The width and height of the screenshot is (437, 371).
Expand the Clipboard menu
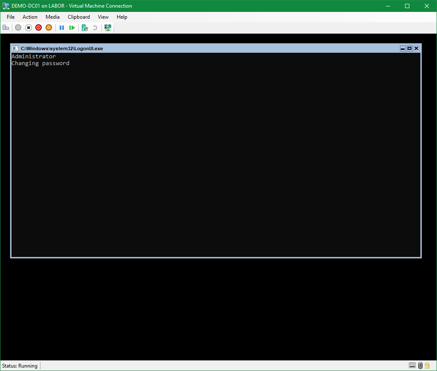79,17
